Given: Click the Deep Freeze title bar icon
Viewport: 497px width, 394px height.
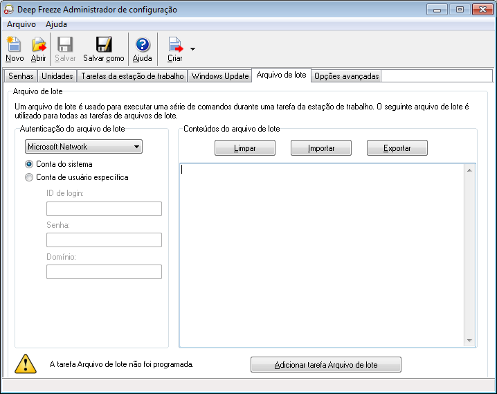Looking at the screenshot, I should coord(9,10).
